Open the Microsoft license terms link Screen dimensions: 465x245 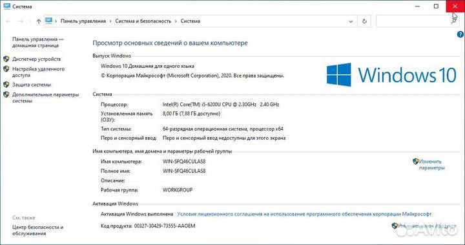coord(304,214)
